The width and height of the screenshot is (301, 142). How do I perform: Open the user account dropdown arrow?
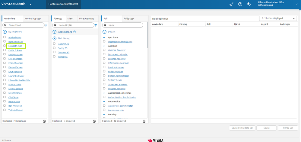coord(297,4)
